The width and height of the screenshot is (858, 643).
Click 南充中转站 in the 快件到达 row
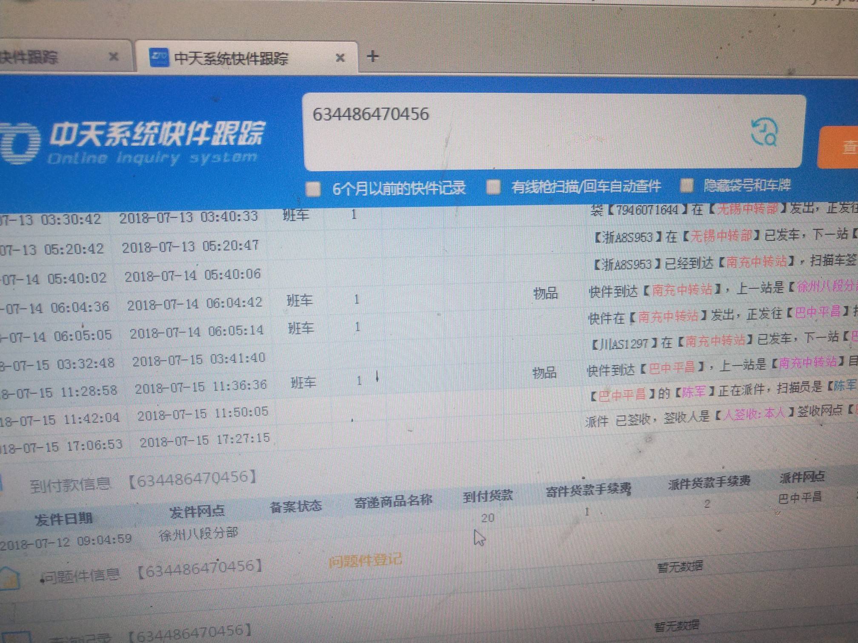tap(682, 290)
